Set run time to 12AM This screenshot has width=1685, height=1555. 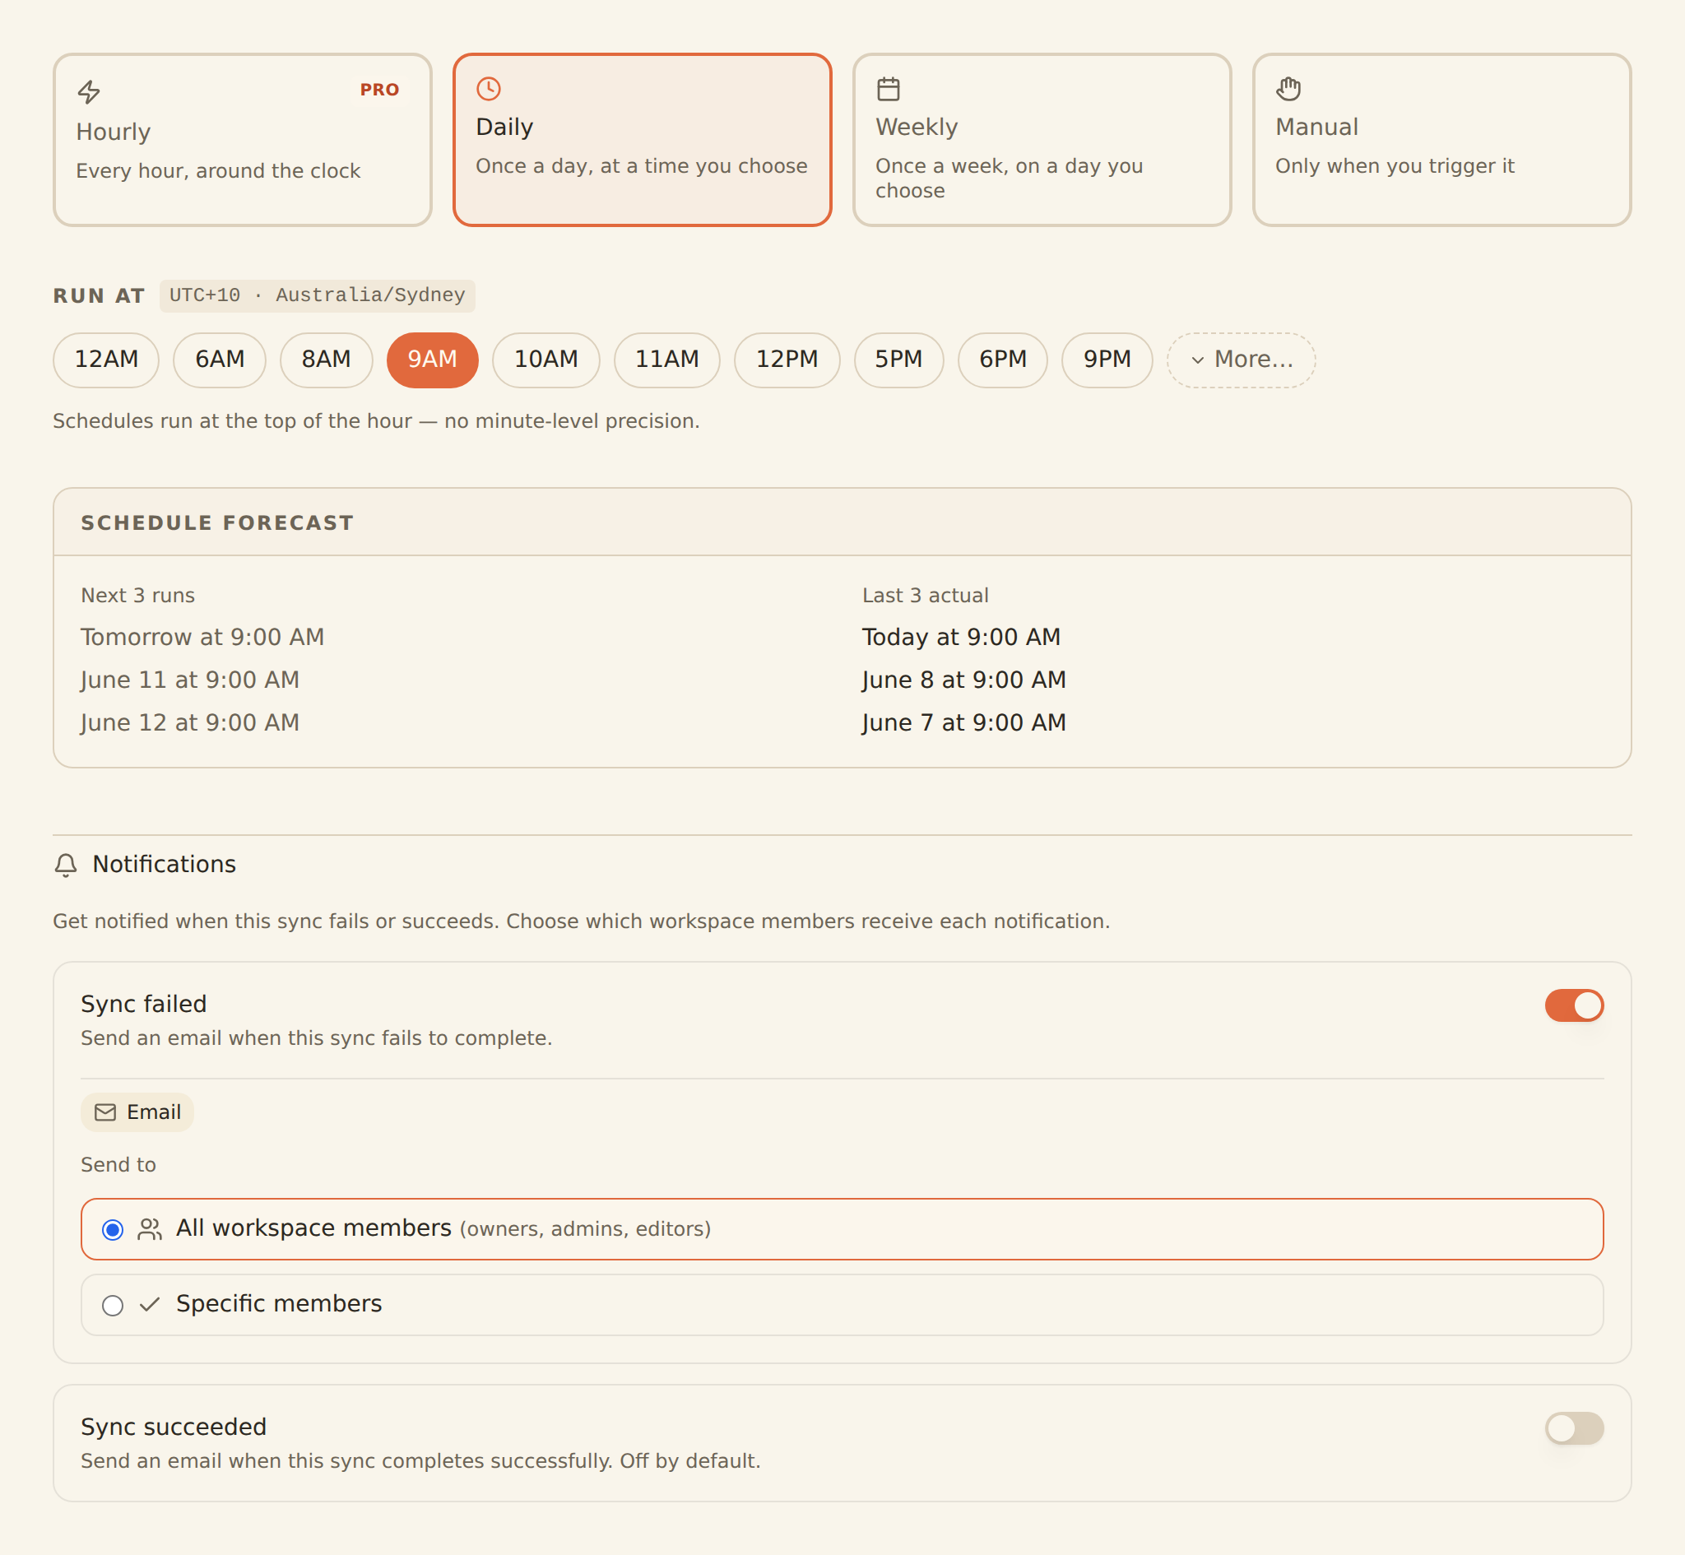(x=106, y=360)
